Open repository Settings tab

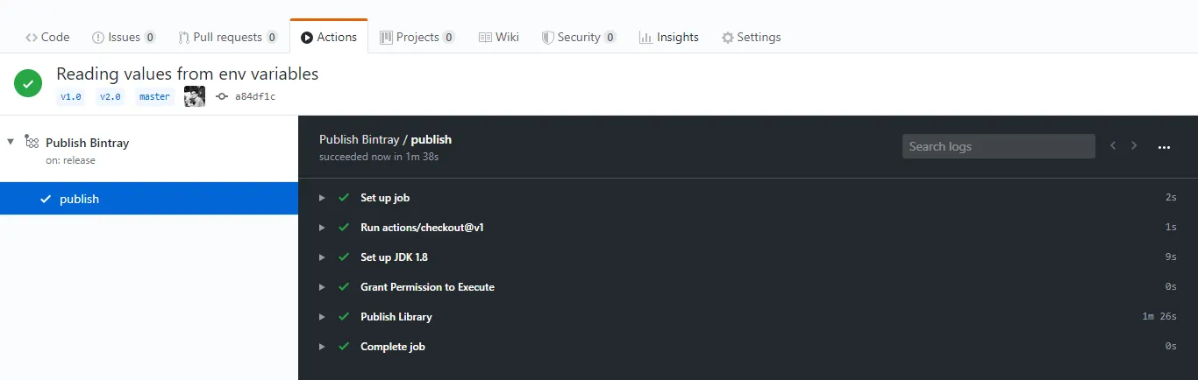click(751, 37)
